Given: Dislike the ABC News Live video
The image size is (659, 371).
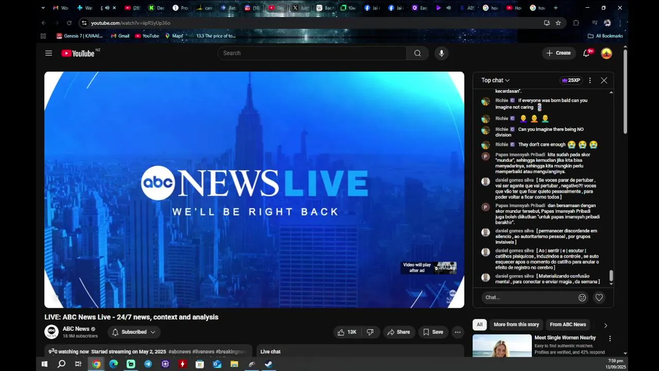Looking at the screenshot, I should [370, 332].
